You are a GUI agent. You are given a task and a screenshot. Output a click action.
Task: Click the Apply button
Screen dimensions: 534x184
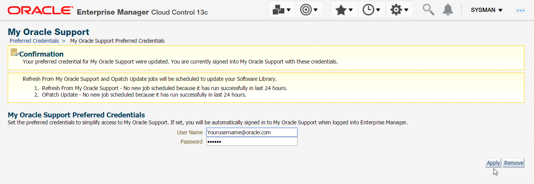point(493,163)
